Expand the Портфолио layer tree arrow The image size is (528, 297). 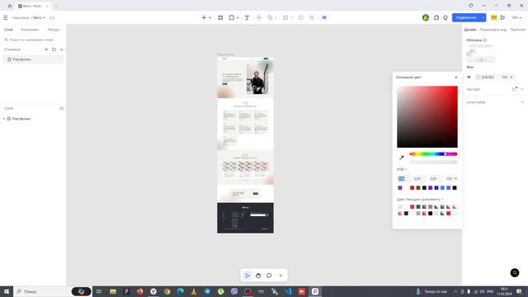[x=4, y=119]
